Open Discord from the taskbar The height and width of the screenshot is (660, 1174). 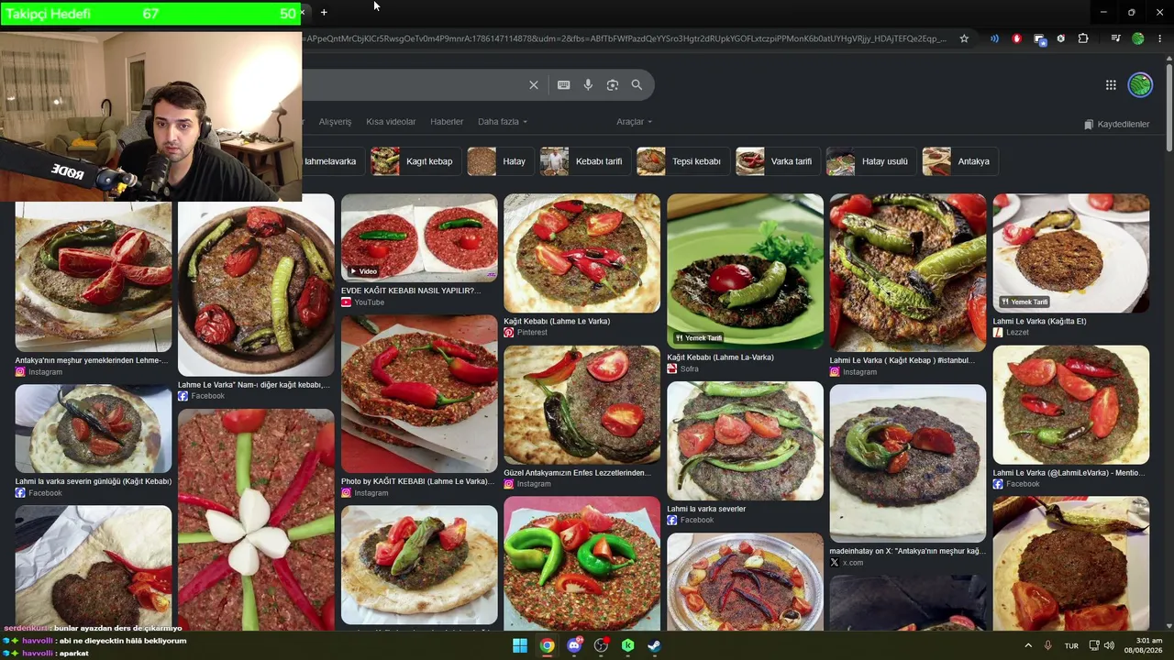pos(574,645)
